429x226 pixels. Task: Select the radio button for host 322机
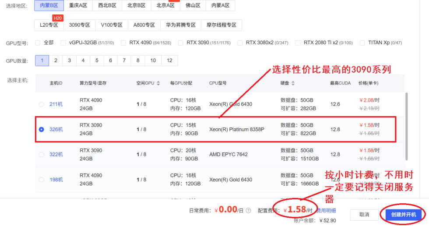coord(42,155)
